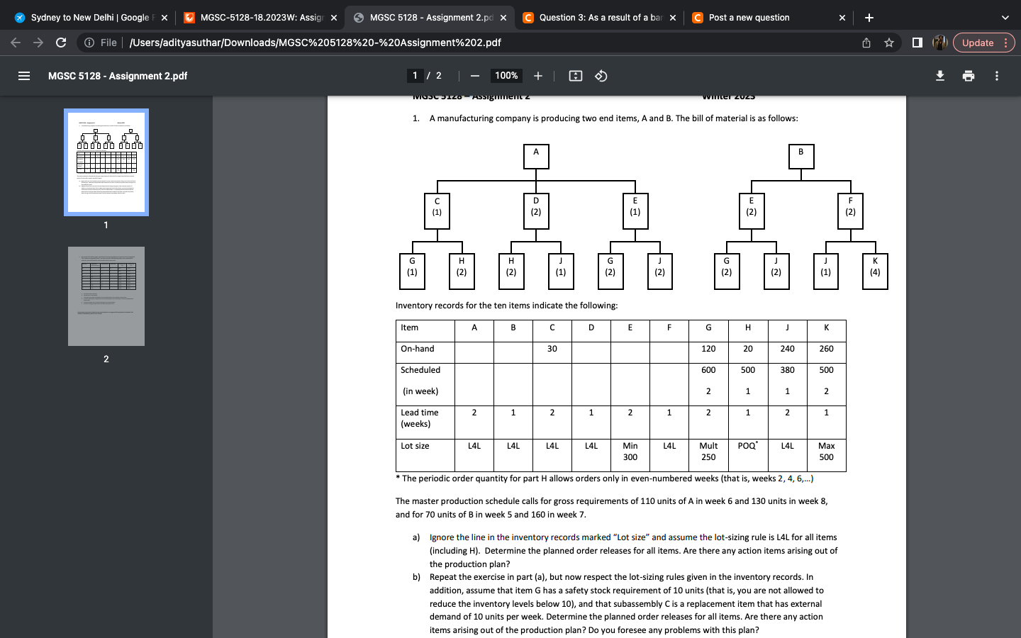
Task: Rotate the PDF counterclockwise
Action: 599,76
